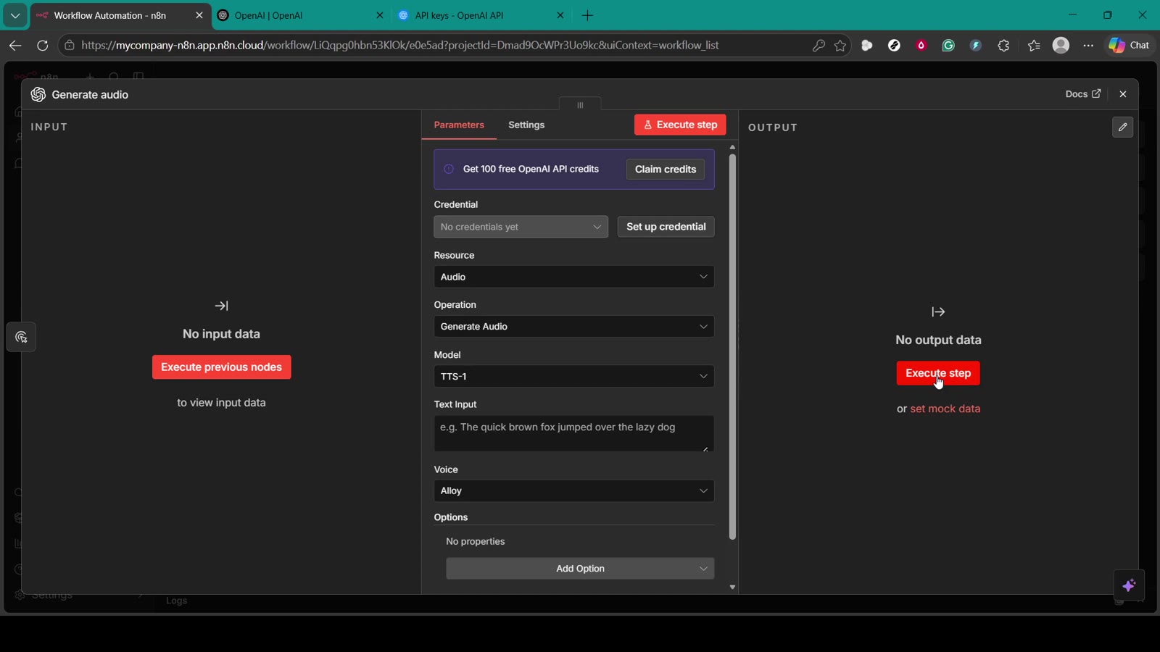This screenshot has width=1160, height=652.
Task: Click the Grammarly extension icon
Action: [x=948, y=46]
